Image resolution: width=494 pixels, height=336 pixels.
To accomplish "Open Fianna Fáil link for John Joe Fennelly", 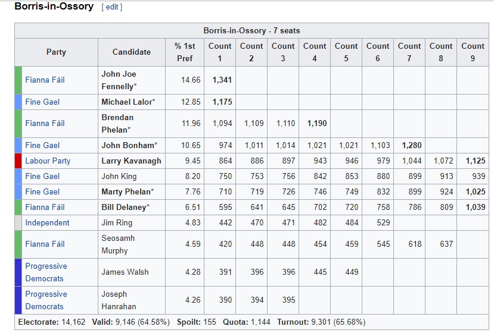I will pos(45,80).
